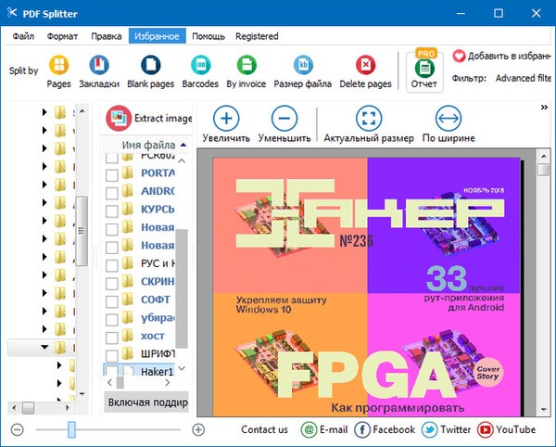Click the Размер файла split icon
This screenshot has width=556, height=447.
[x=303, y=71]
